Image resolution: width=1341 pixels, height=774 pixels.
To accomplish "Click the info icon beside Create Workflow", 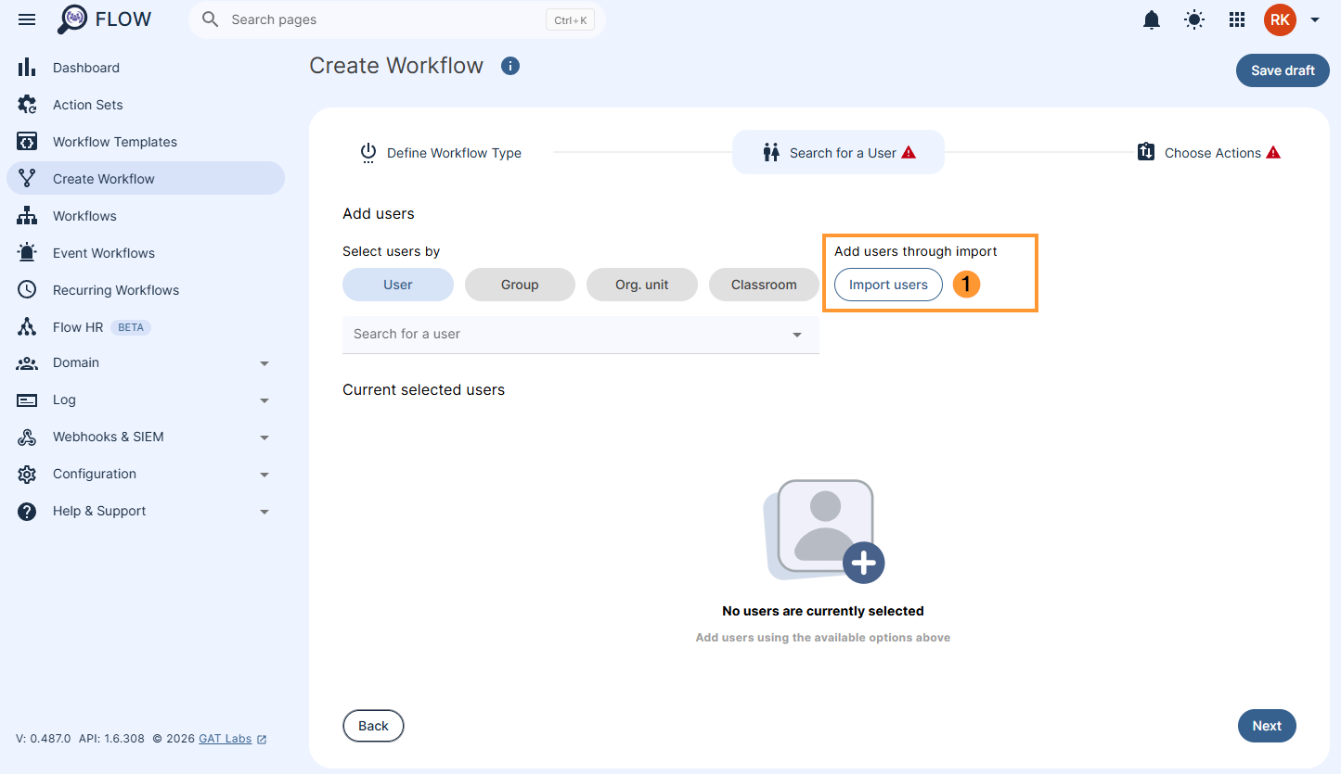I will pyautogui.click(x=510, y=66).
